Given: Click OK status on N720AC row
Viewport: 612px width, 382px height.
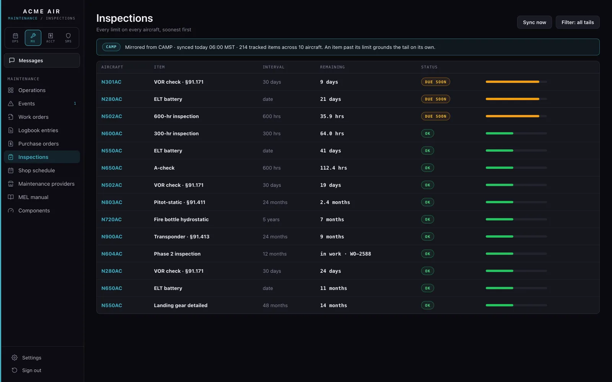Looking at the screenshot, I should 428,219.
